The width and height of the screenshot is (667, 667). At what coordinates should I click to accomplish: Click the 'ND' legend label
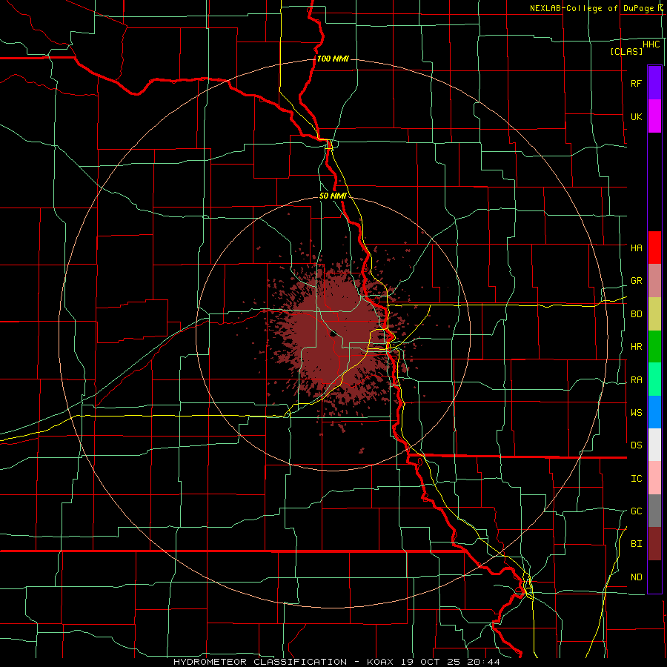(x=636, y=577)
